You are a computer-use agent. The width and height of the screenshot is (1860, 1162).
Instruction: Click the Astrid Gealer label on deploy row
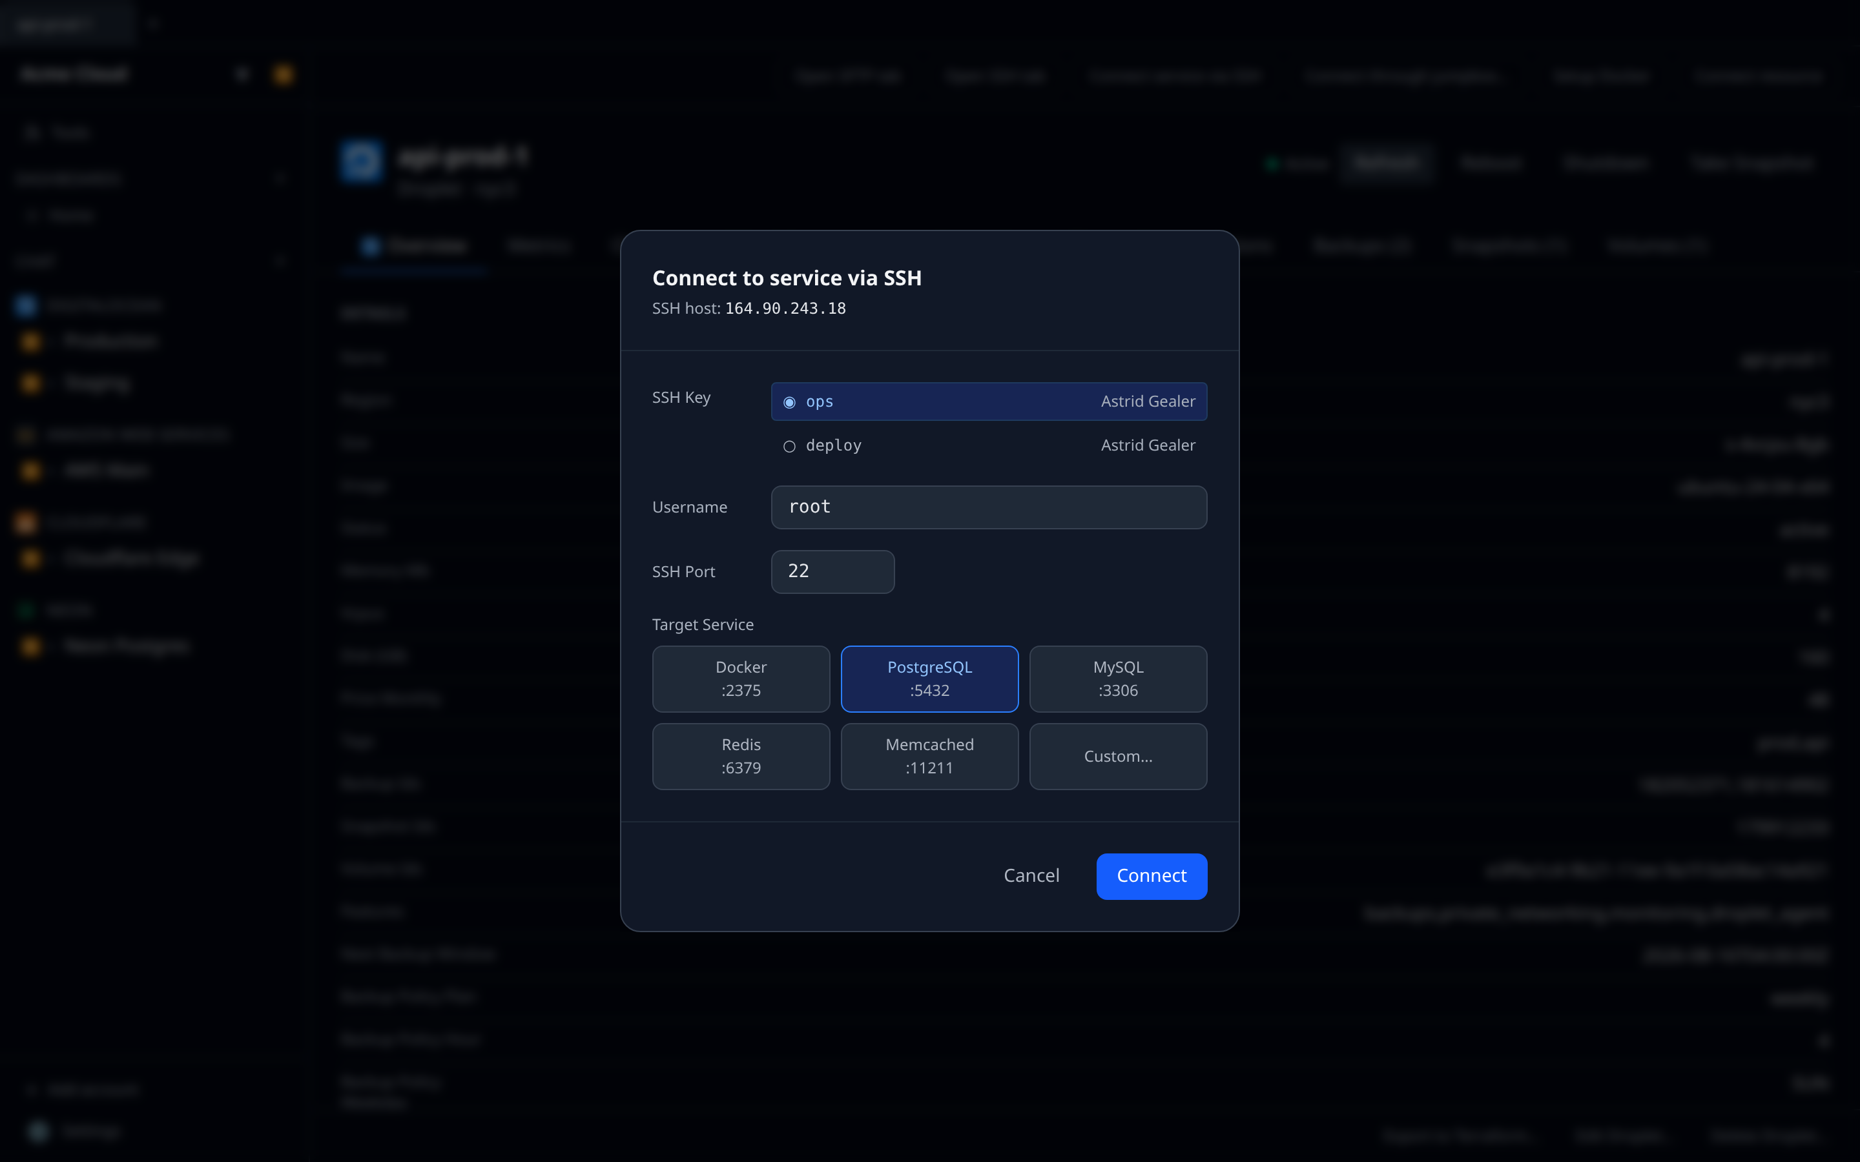1148,445
